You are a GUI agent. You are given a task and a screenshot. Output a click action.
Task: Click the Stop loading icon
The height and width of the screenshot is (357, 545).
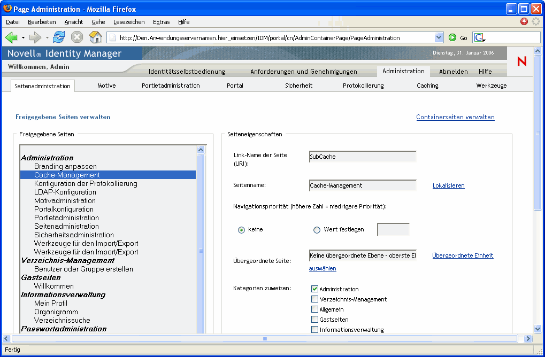pos(77,38)
